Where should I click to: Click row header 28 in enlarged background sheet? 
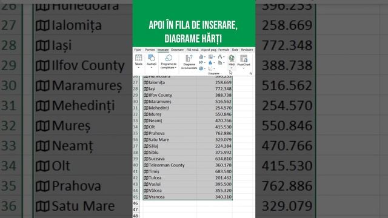coord(9,45)
